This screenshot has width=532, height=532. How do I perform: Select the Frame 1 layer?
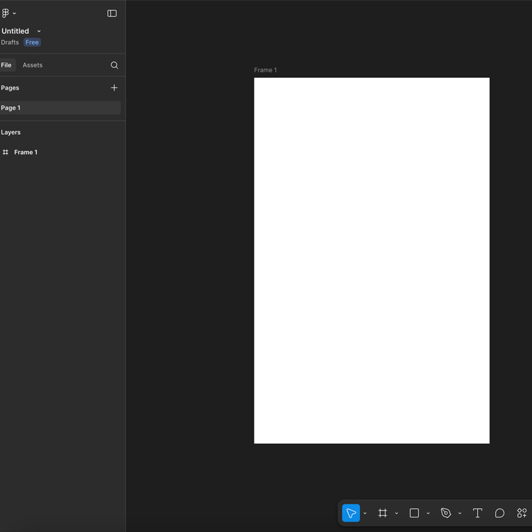pyautogui.click(x=26, y=152)
